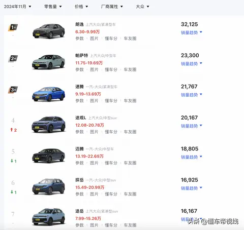Open the 途观L SUV thumbnail
Screen dimensions: 244x230
[x=49, y=124]
